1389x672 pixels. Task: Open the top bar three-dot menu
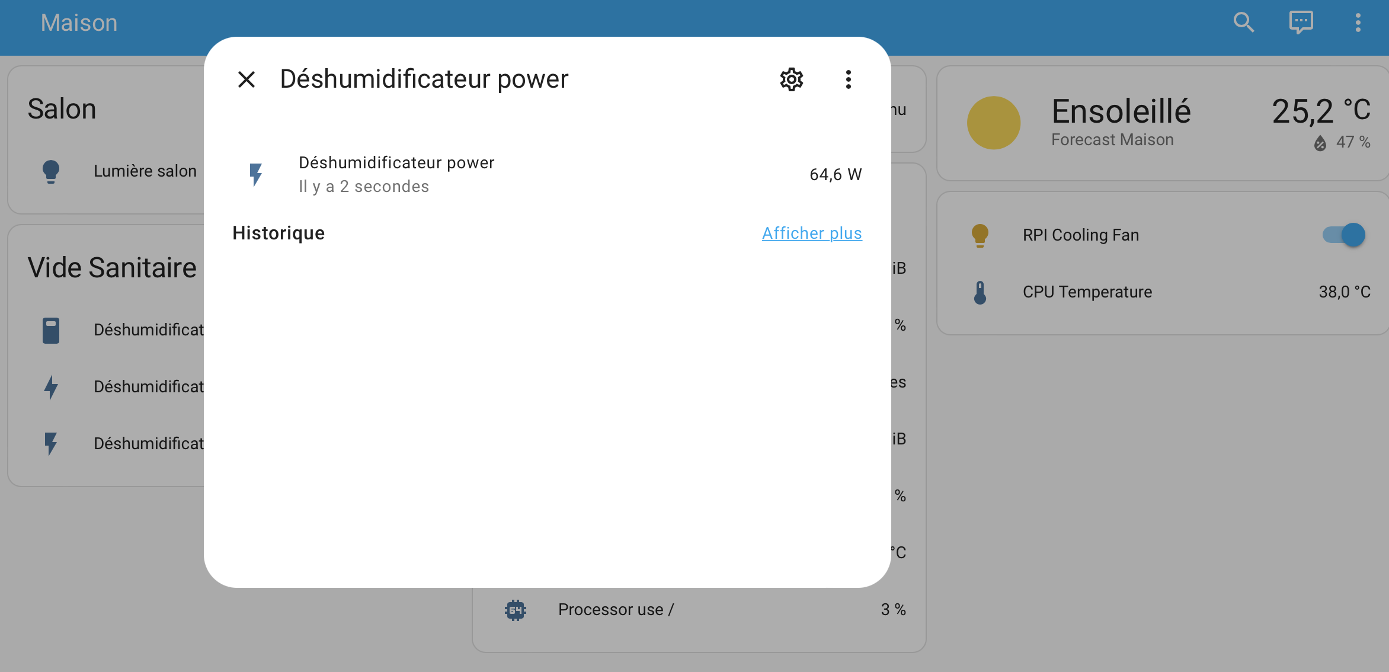pyautogui.click(x=1358, y=23)
